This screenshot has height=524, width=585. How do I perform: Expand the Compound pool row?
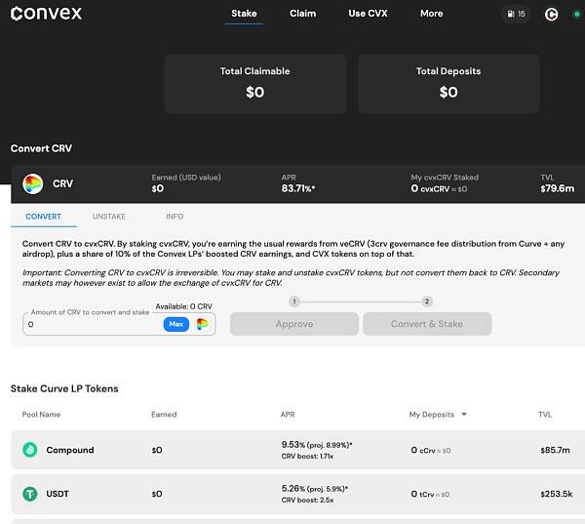(x=297, y=450)
